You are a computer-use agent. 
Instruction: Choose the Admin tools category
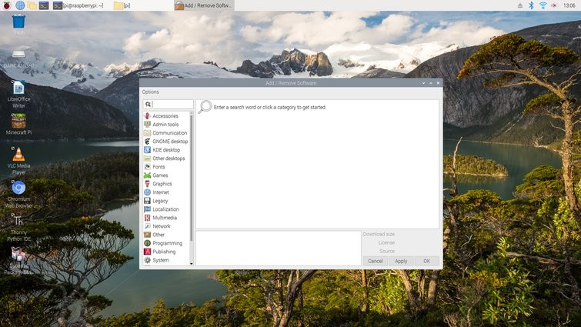[166, 125]
